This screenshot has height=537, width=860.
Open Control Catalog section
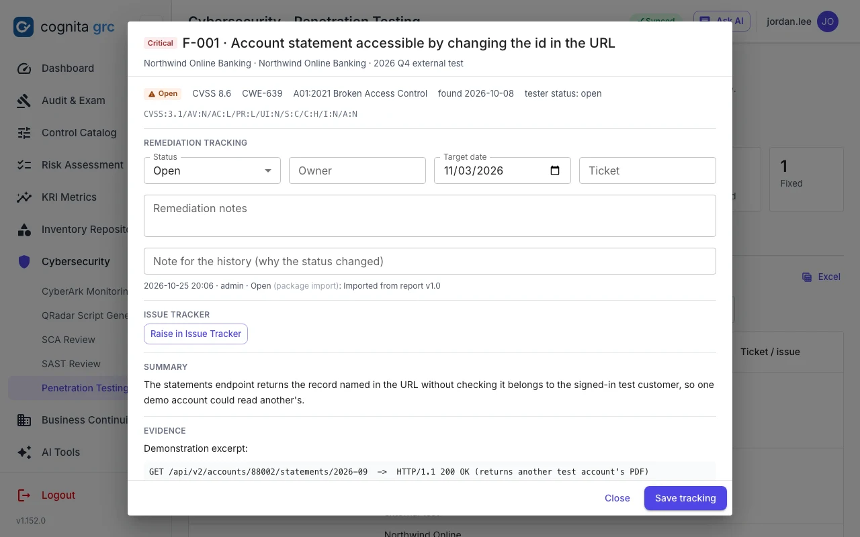coord(79,133)
